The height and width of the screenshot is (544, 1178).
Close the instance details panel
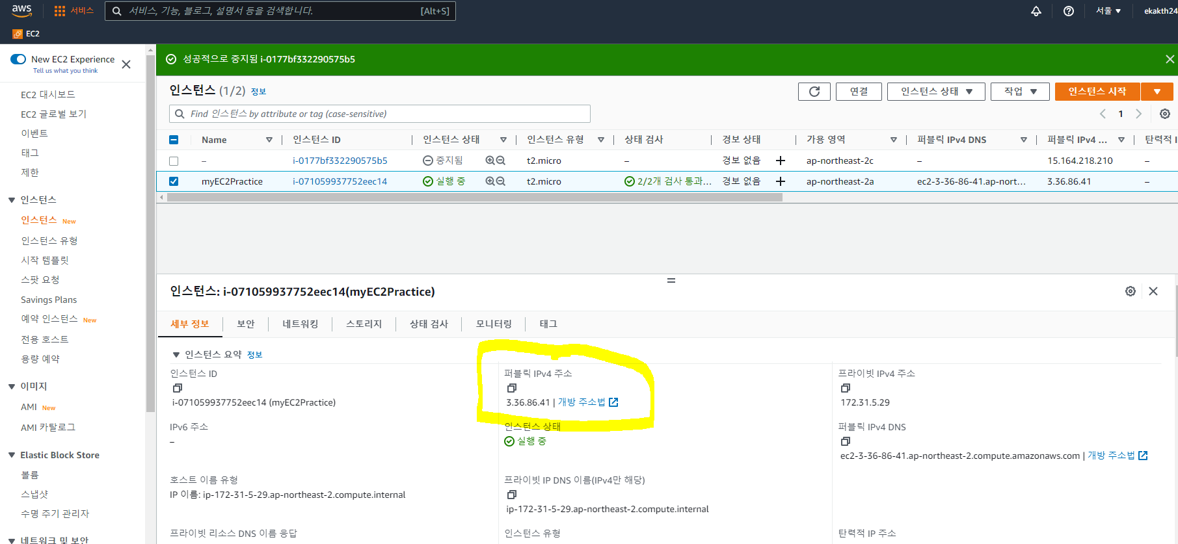tap(1153, 291)
